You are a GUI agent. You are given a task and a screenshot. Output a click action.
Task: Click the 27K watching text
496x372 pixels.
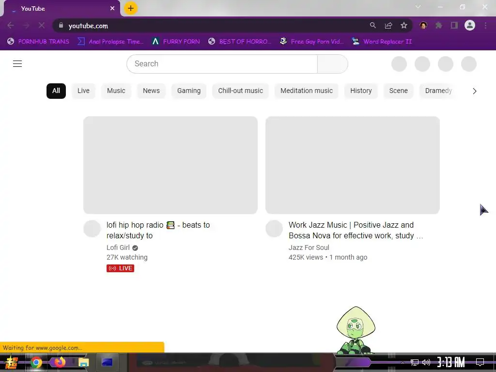(x=127, y=258)
